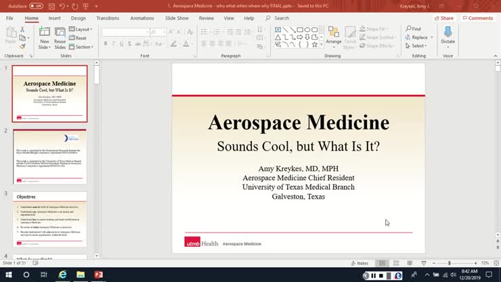Switch to the Design tab
501x282 pixels.
[x=79, y=18]
